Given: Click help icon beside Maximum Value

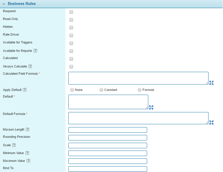Looking at the screenshot, I should (28, 161).
